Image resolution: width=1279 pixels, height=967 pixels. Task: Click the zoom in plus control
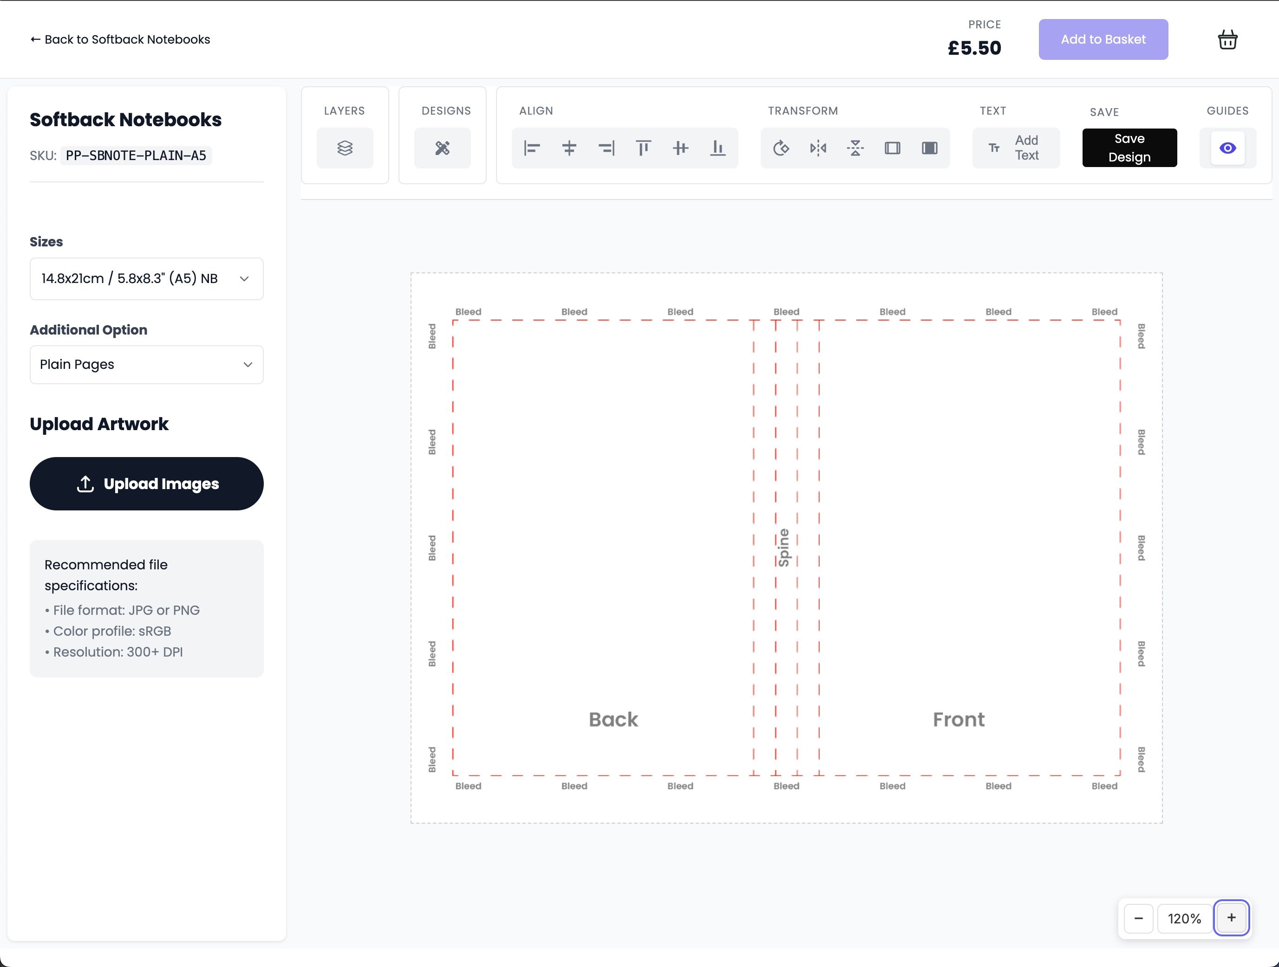(x=1231, y=918)
